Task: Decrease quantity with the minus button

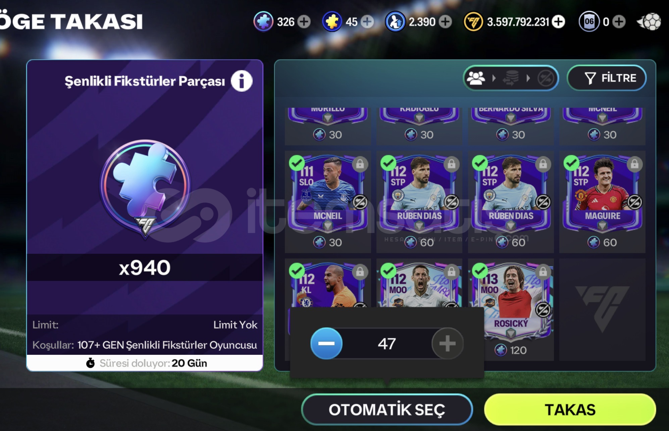Action: (x=326, y=344)
